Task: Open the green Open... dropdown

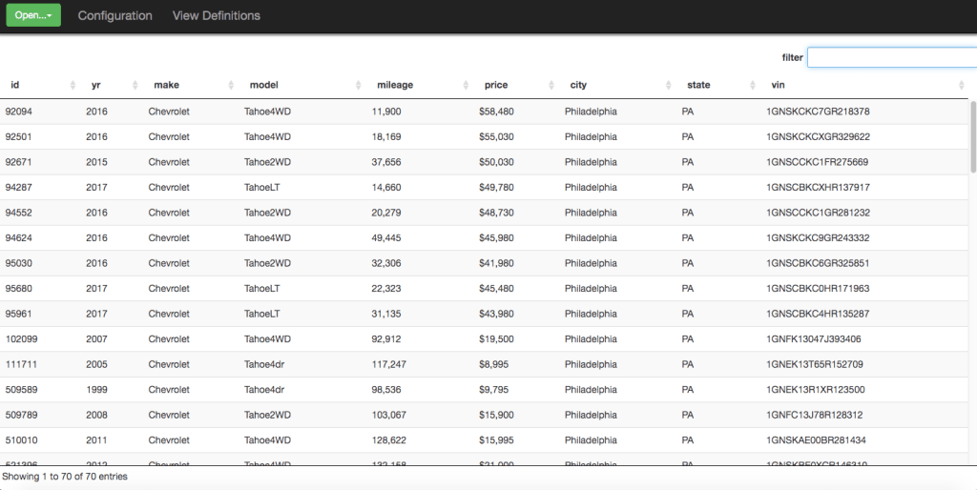Action: tap(33, 15)
